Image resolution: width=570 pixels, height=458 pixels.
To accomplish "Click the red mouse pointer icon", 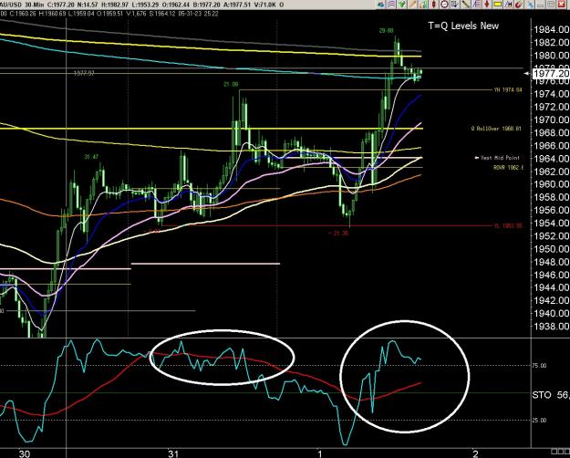I will pos(519,5).
